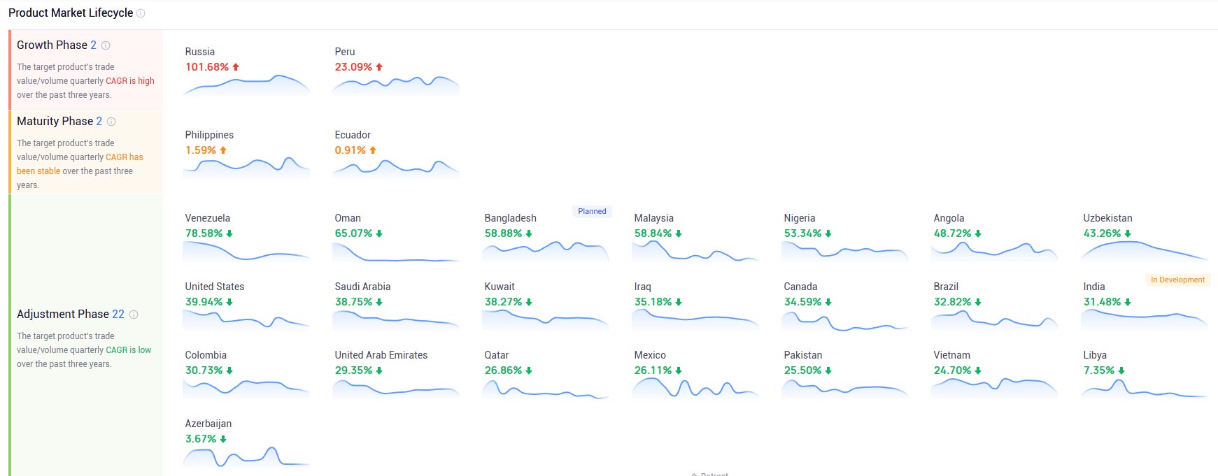
Task: Select the Mexico country name
Action: tap(650, 355)
